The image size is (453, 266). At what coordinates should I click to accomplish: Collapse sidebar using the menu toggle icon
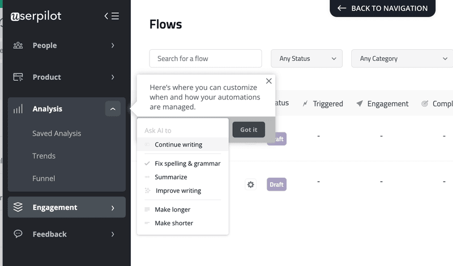pos(112,16)
